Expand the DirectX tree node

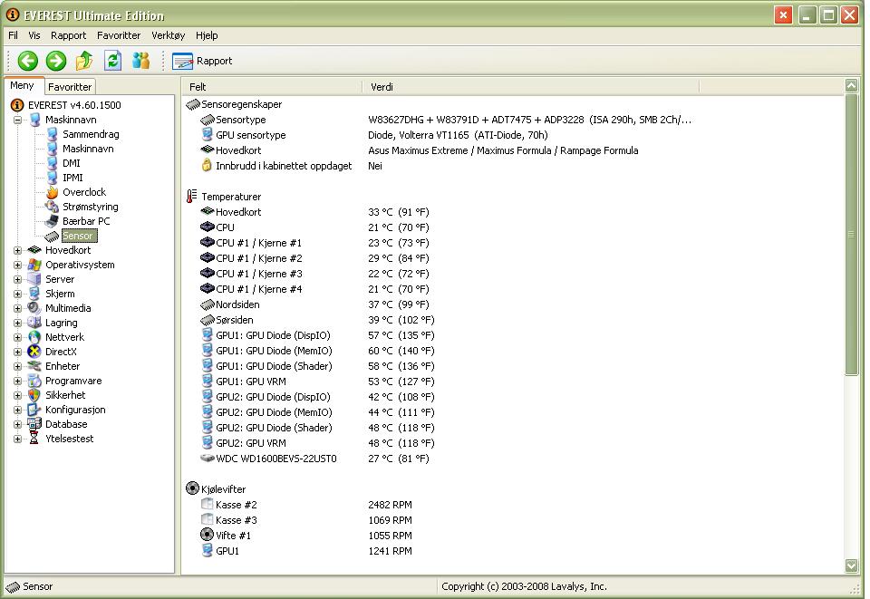[x=18, y=352]
